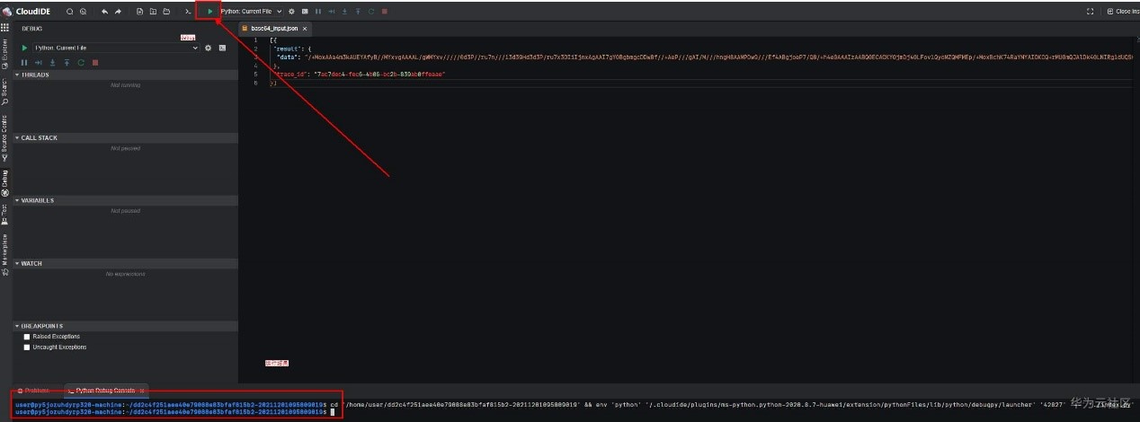Step into in Debug panel controls

click(x=52, y=63)
